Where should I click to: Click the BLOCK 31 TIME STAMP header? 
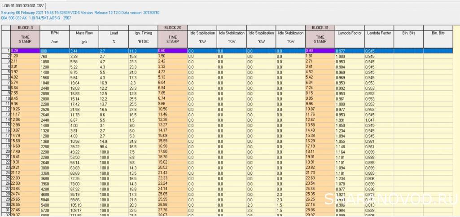320,39
